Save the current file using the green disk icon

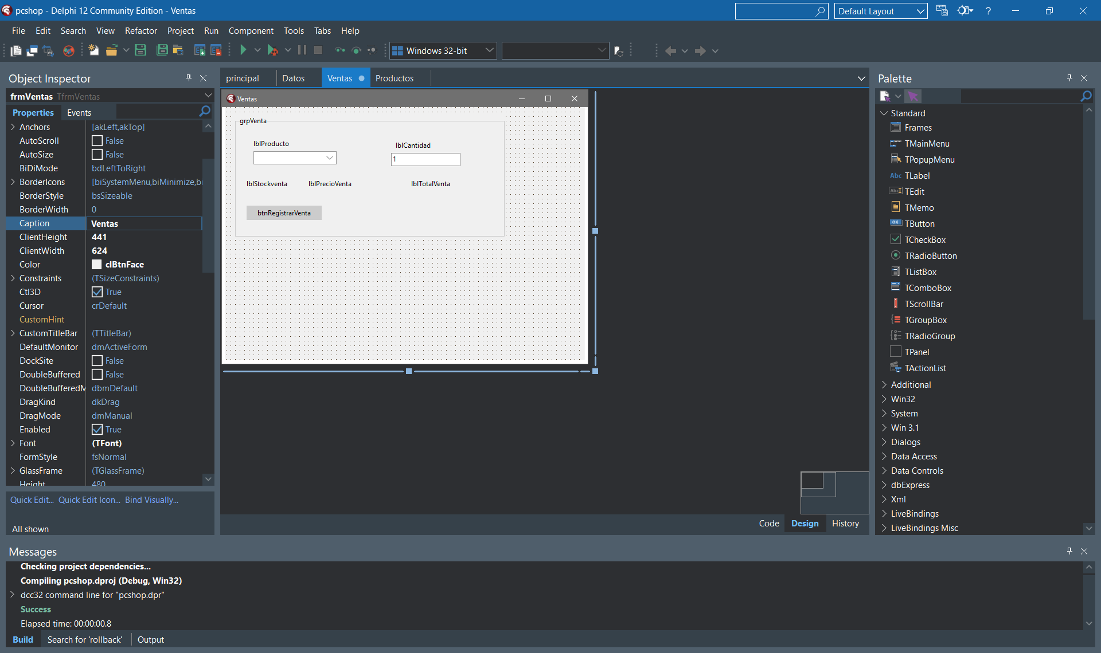tap(140, 50)
